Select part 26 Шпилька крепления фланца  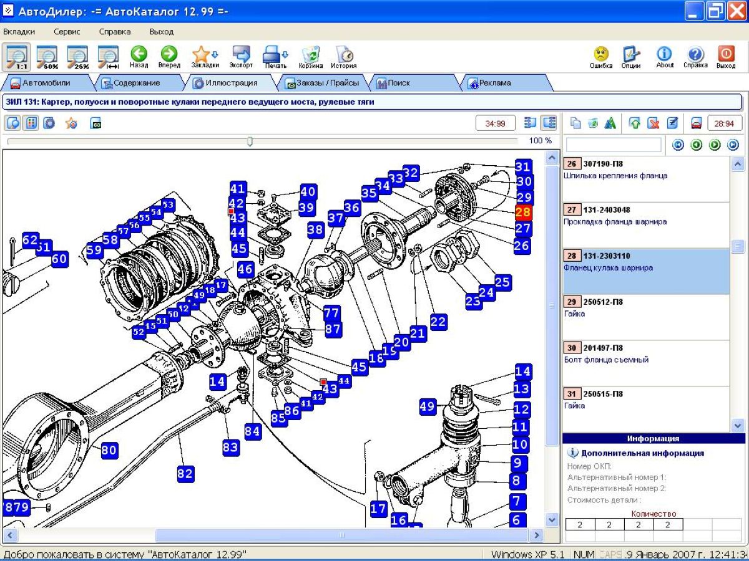coord(646,179)
